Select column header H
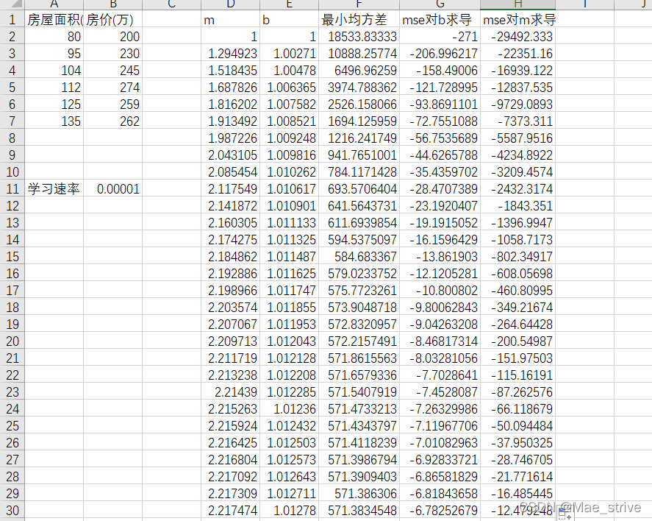The image size is (652, 521). click(517, 4)
